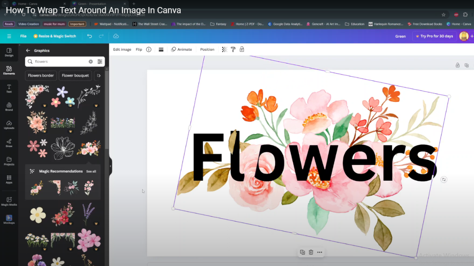The width and height of the screenshot is (474, 266).
Task: Collapse the side panel with handle
Action: [x=110, y=166]
